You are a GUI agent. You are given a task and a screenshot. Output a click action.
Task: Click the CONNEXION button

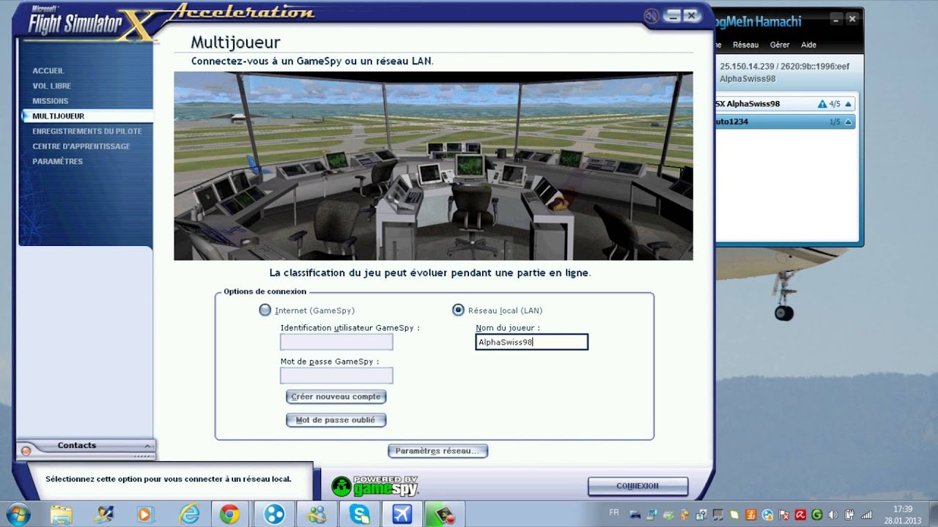[638, 486]
